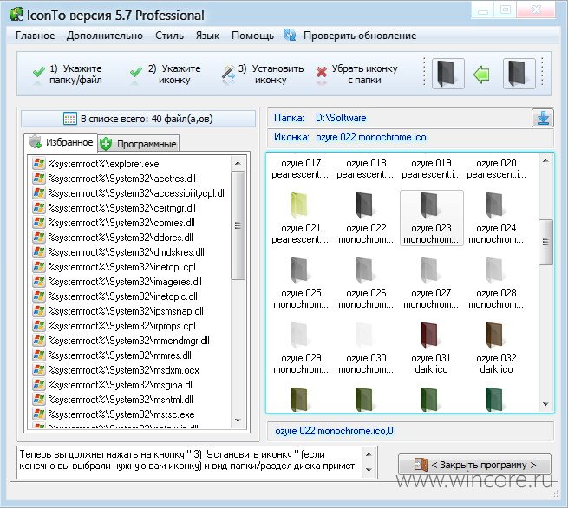The height and width of the screenshot is (508, 568).
Task: Click Проверить обновление
Action: pos(360,36)
